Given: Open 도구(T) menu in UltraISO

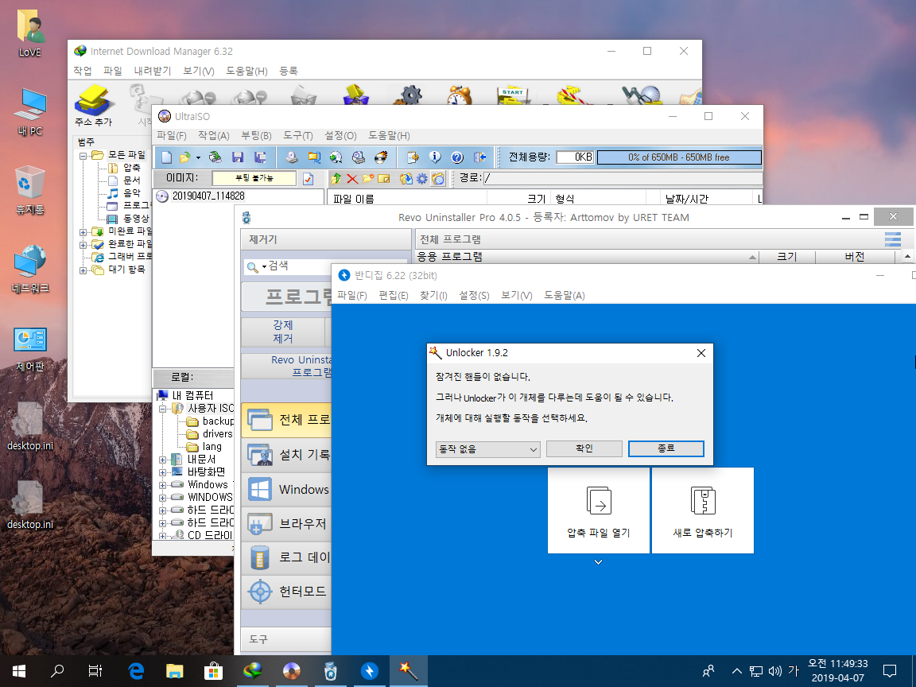Looking at the screenshot, I should click(298, 135).
